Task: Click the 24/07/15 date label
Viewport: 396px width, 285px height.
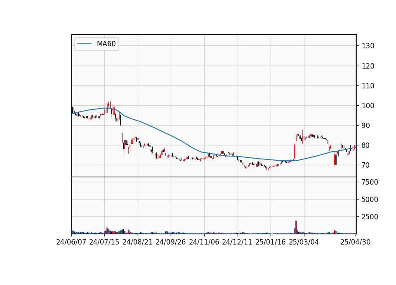Action: pyautogui.click(x=104, y=242)
